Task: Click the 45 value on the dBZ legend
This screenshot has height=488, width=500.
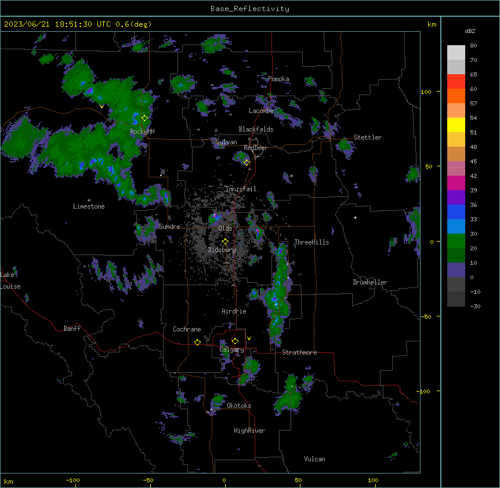Action: click(x=473, y=161)
